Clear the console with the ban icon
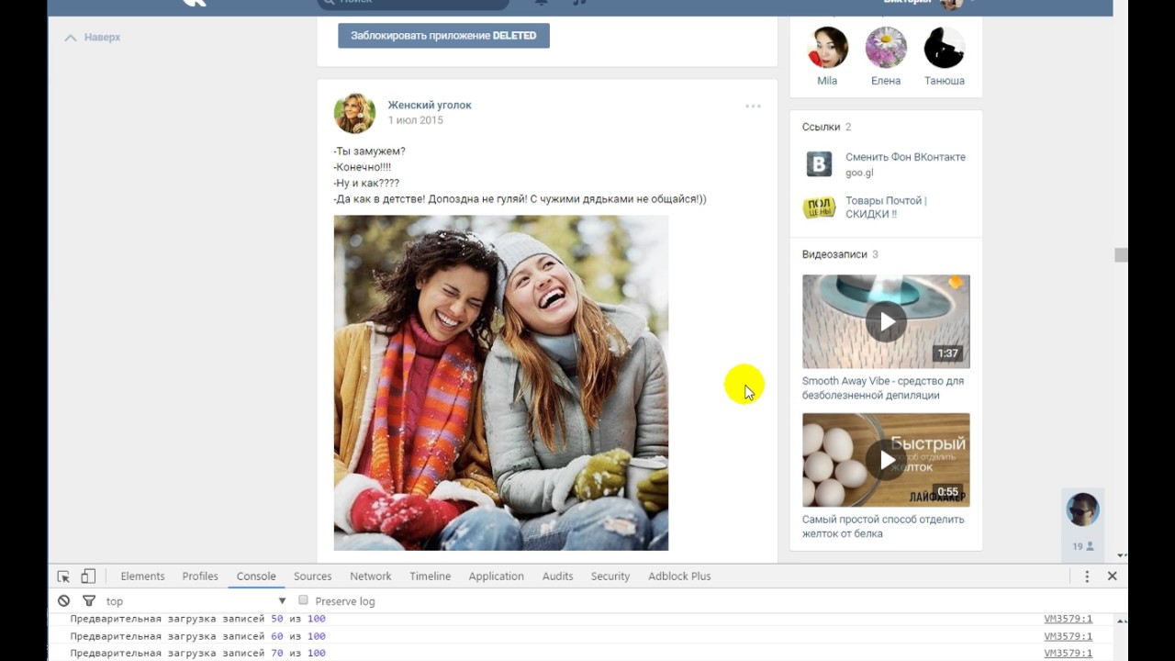Image resolution: width=1175 pixels, height=661 pixels. click(63, 601)
